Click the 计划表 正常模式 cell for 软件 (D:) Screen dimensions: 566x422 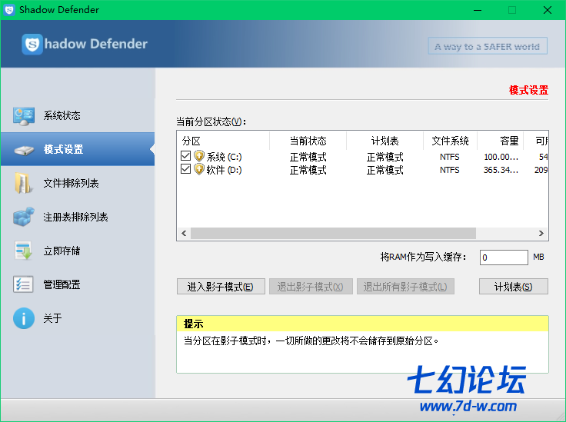tap(385, 170)
